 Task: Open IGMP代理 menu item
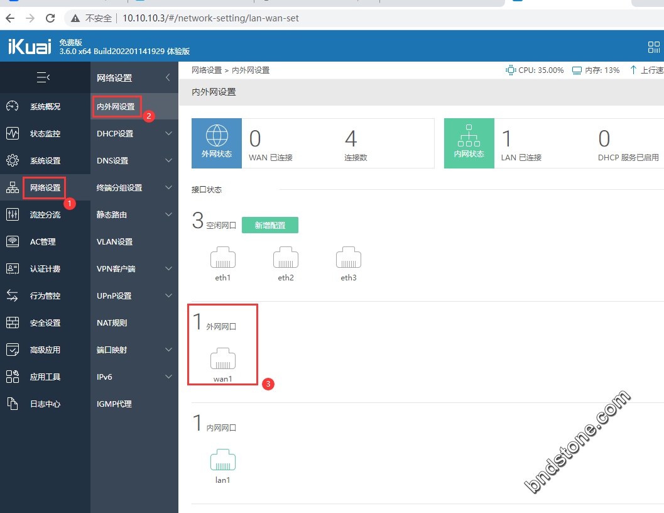(x=114, y=404)
